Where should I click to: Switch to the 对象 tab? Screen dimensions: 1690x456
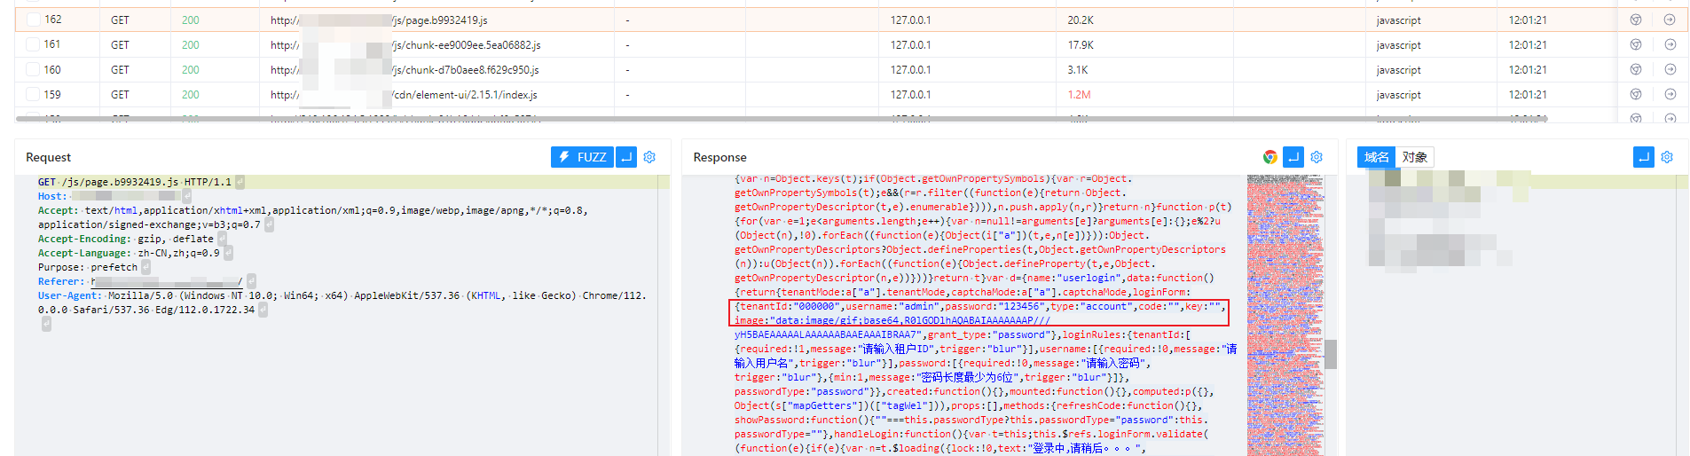coord(1415,157)
